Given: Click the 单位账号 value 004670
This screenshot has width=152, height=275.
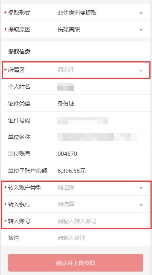Looking at the screenshot, I should [x=67, y=154].
